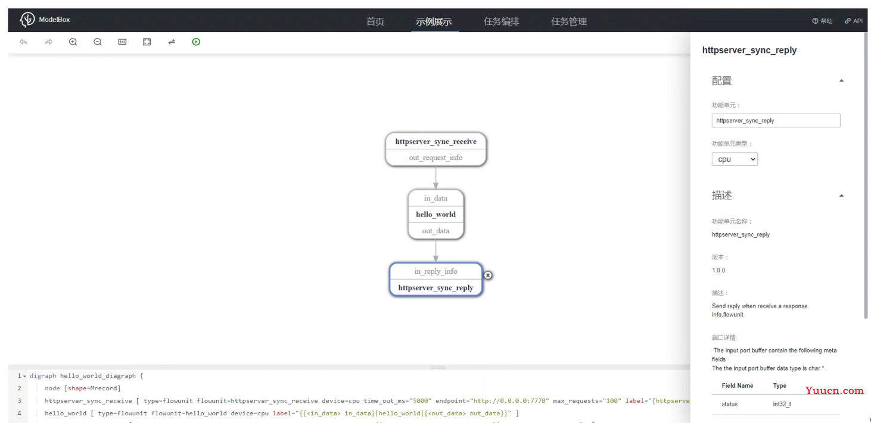Fit graph to screen
Viewport: 871px width, 423px height.
pos(147,42)
